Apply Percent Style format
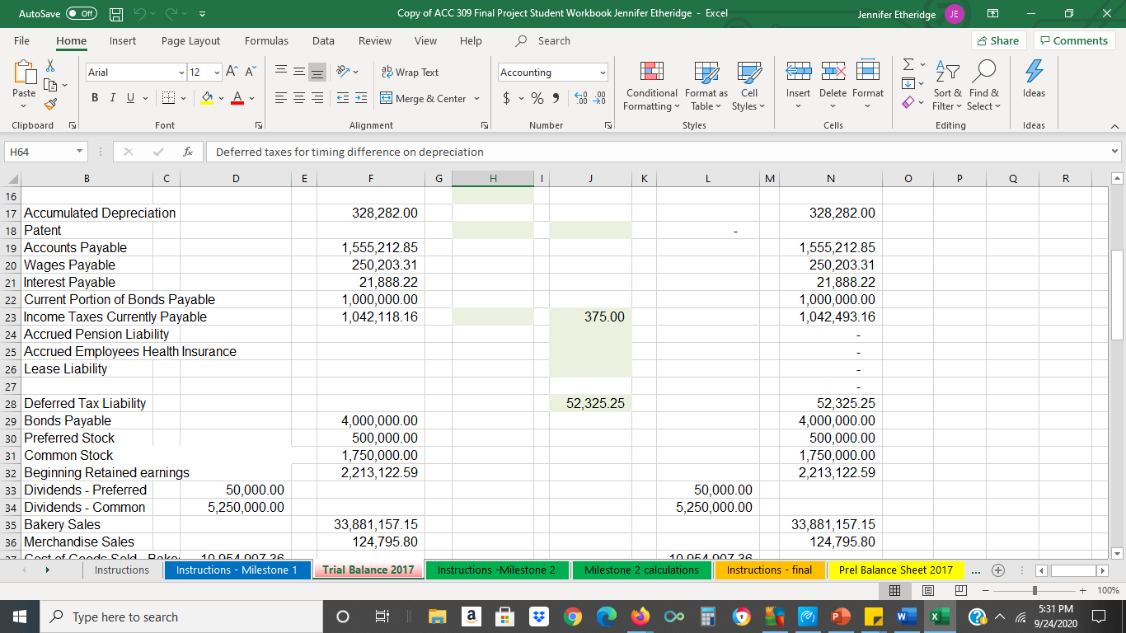 pyautogui.click(x=537, y=99)
